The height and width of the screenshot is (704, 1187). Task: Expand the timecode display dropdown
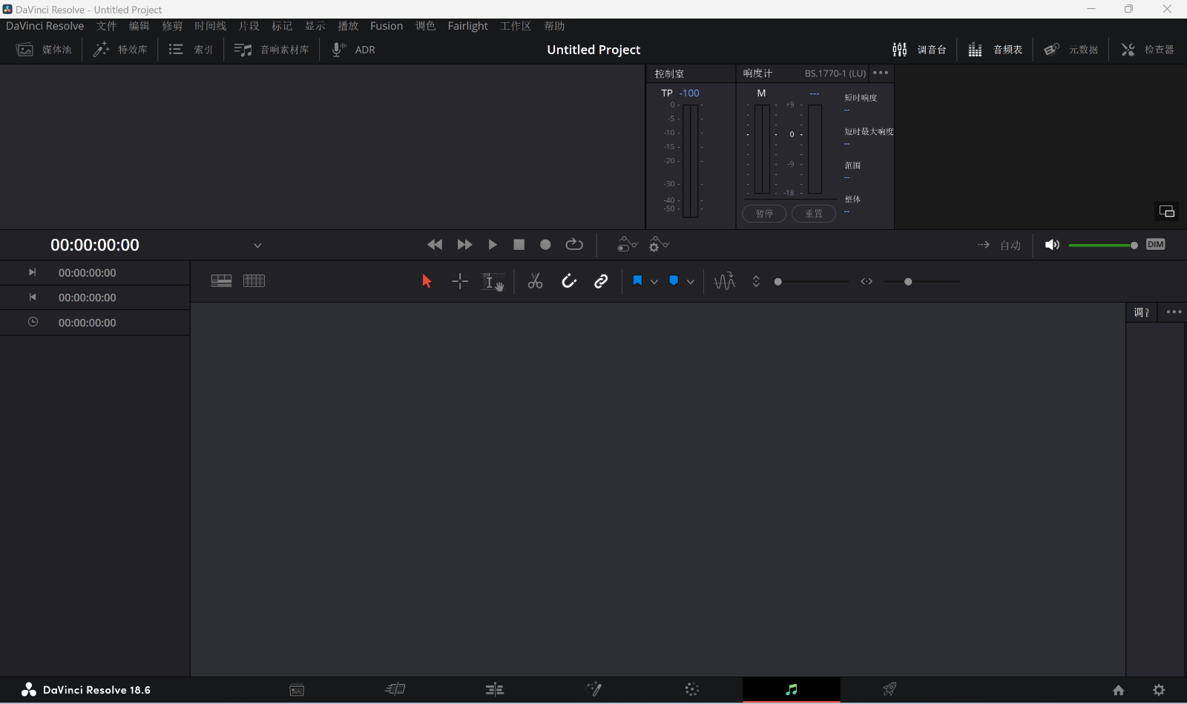click(x=257, y=246)
